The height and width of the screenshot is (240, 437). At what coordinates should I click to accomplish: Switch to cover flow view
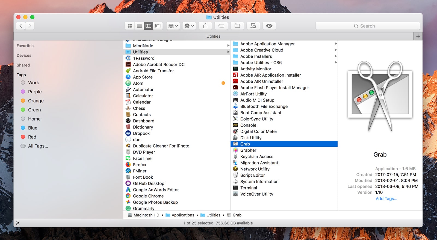tap(158, 26)
